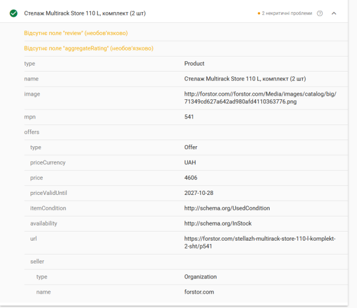Click '2 некритичні проблеми' label
357x308 pixels.
[x=287, y=13]
